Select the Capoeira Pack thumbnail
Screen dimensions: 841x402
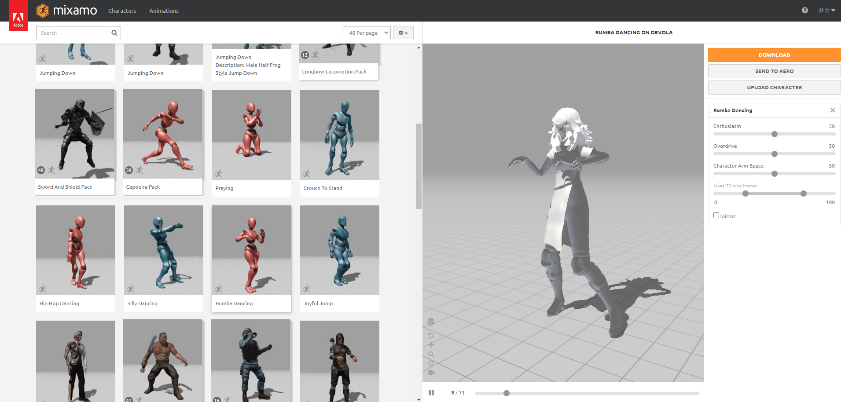pos(162,133)
